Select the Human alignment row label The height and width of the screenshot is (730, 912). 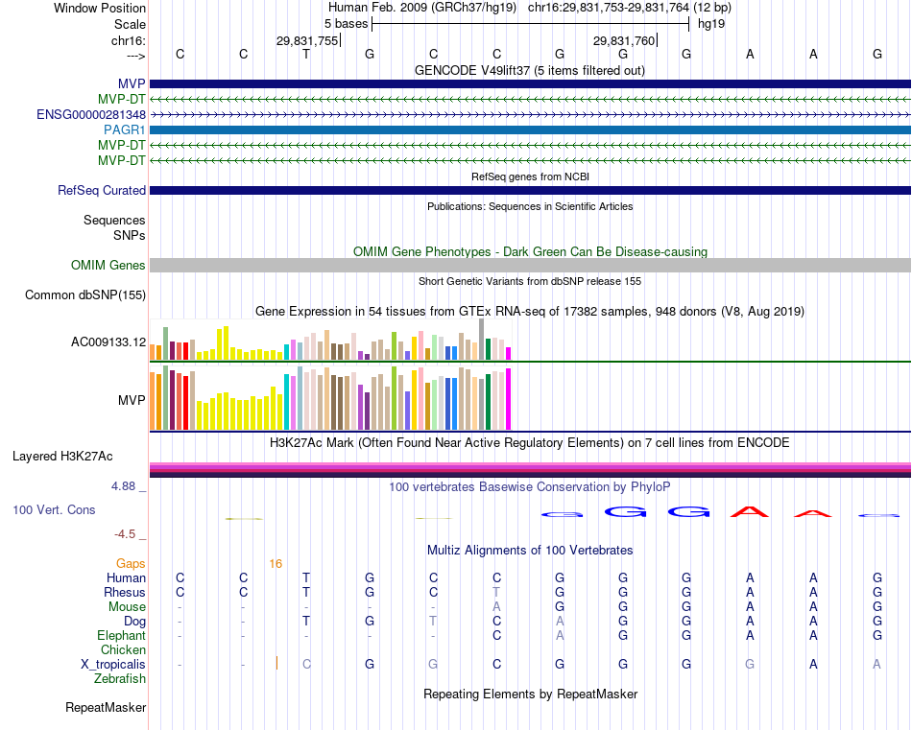pyautogui.click(x=126, y=577)
